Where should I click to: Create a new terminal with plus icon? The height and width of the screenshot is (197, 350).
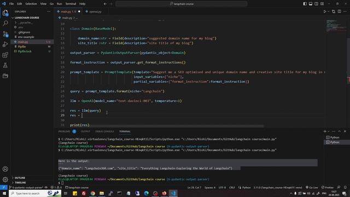point(325,131)
